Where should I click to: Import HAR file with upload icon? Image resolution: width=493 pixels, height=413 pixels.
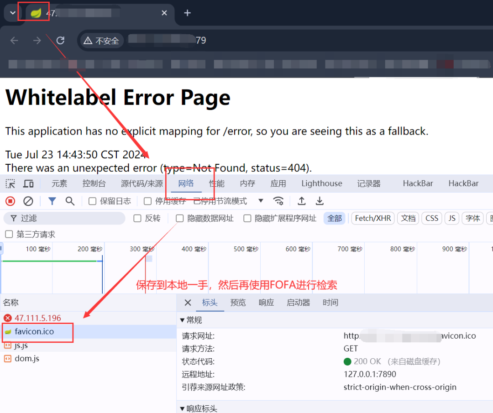click(302, 201)
